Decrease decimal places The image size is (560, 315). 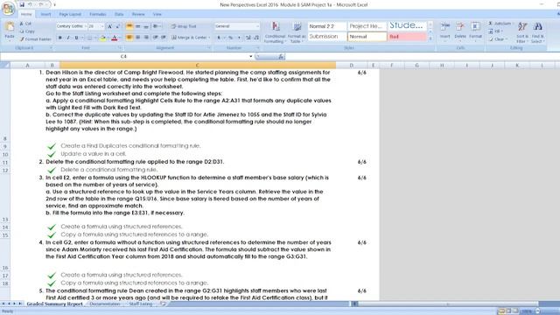[x=256, y=38]
